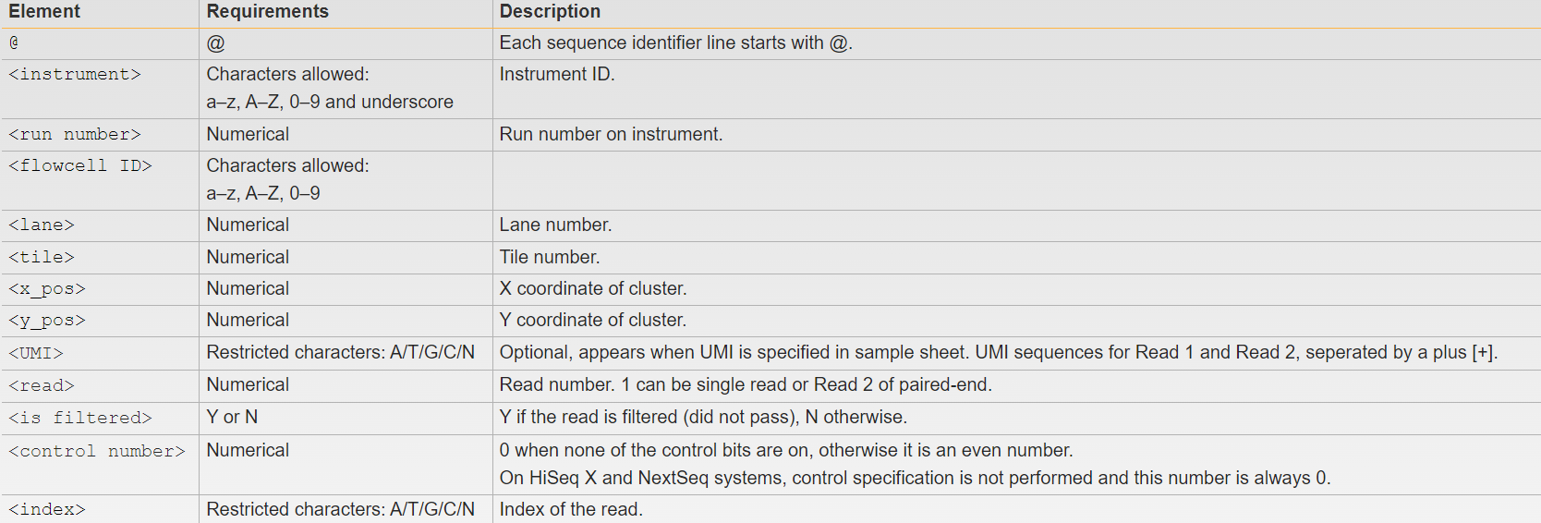Select 'Run number on instrument.' description
The width and height of the screenshot is (1541, 523).
pyautogui.click(x=611, y=135)
